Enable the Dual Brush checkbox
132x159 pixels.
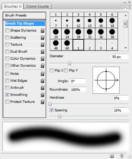point(7,52)
